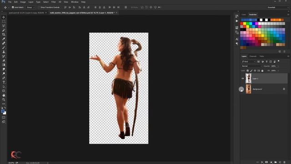Screen dimensions: 291x164
Task: Toggle lock all padlock icon
Action: (262, 71)
